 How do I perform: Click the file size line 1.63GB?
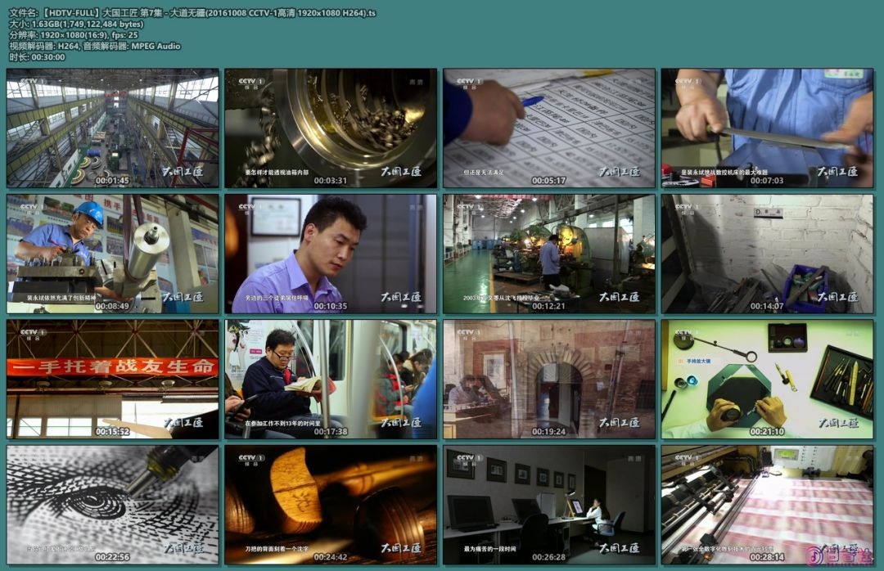[76, 24]
